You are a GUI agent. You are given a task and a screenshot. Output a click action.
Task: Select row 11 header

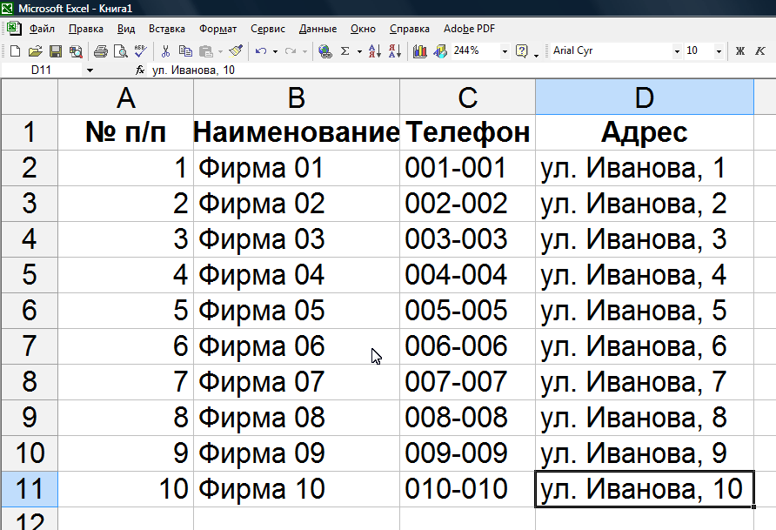pyautogui.click(x=30, y=488)
